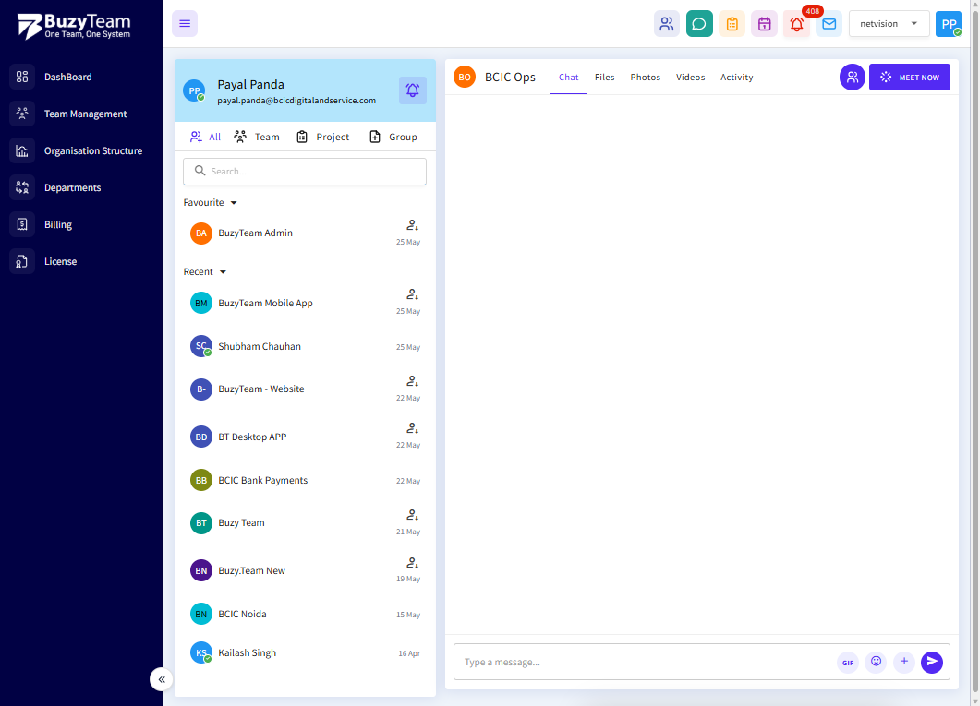Click the MEET NOW button

click(910, 78)
